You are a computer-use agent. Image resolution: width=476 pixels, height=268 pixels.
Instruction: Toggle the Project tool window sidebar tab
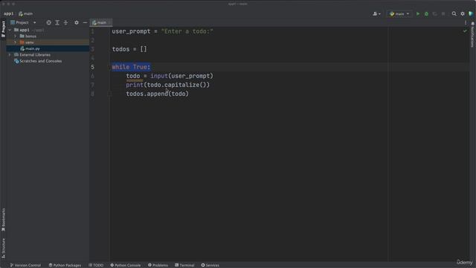click(3, 29)
